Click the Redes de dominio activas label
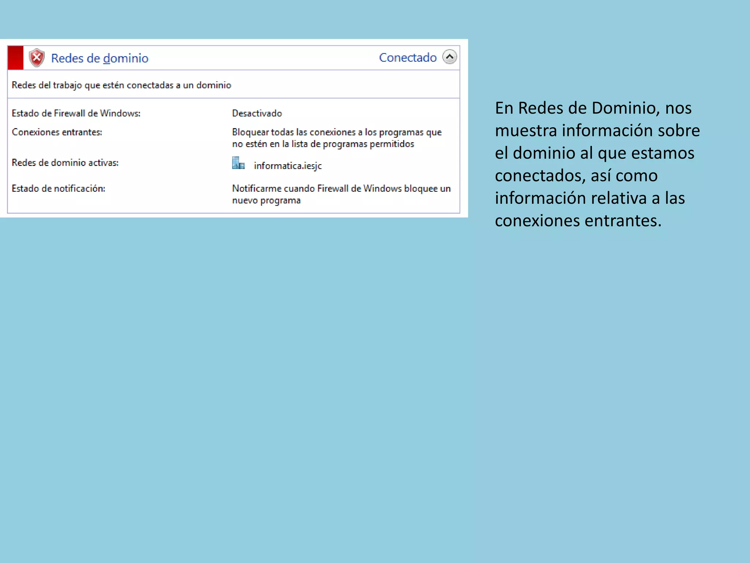Screen dimensions: 750x563 [x=65, y=163]
